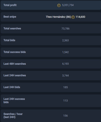Click the Last 24H searches label
101x122 pixels.
point(15,75)
